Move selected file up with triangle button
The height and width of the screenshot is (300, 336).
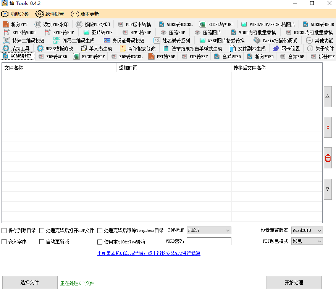pyautogui.click(x=328, y=96)
